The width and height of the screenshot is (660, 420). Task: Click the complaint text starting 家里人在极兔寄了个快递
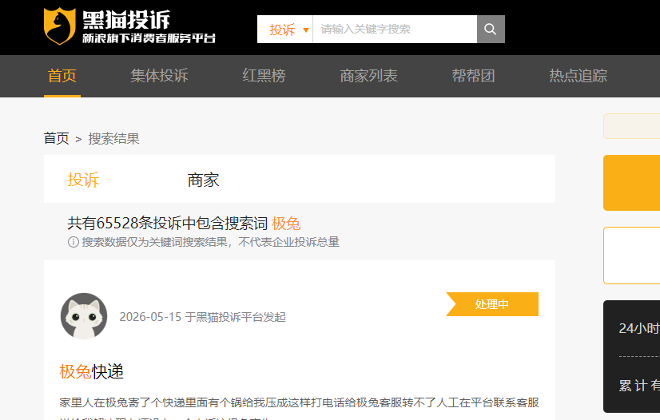pyautogui.click(x=299, y=402)
